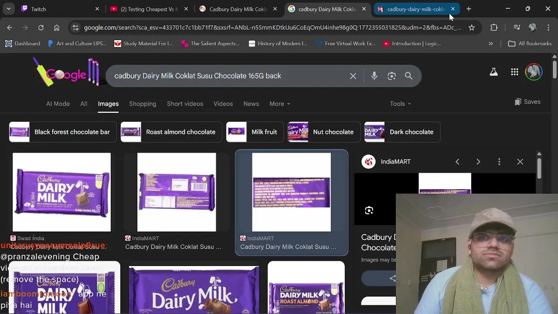Open History of Modern I... bookmark
Image resolution: width=558 pixels, height=314 pixels.
click(278, 44)
